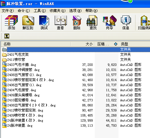Click compressed size value 45,793

pos(111,125)
